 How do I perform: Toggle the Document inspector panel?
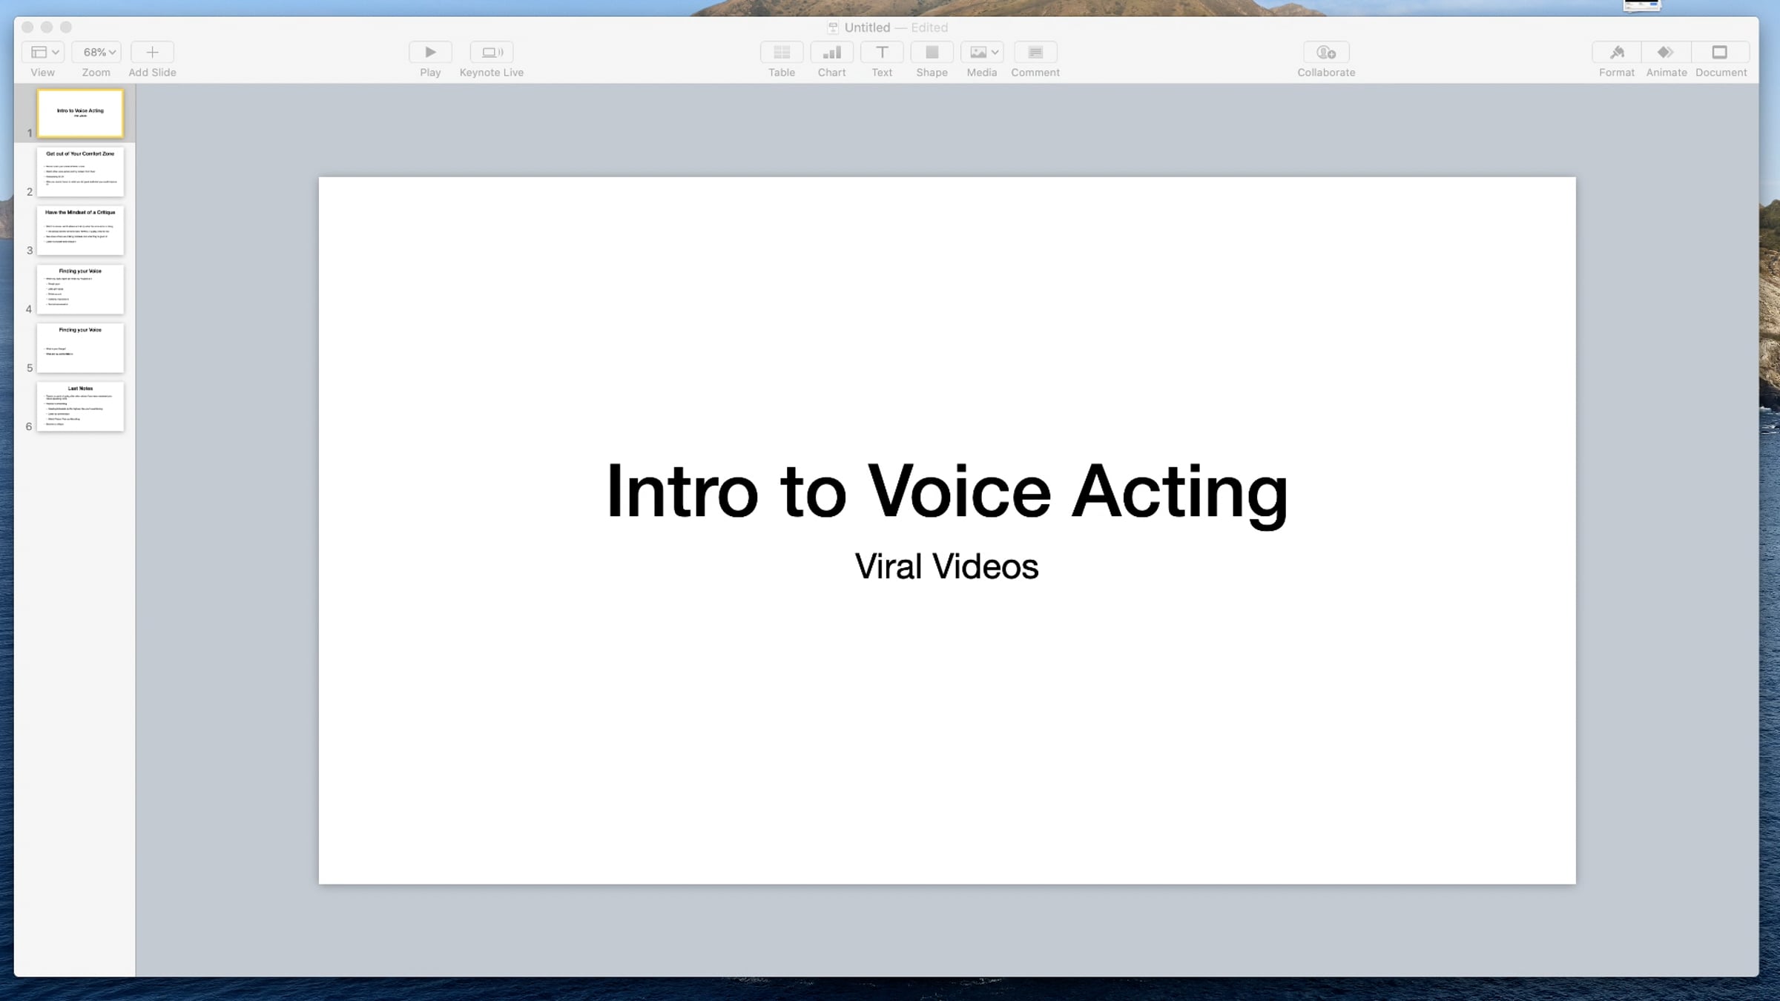(x=1720, y=52)
